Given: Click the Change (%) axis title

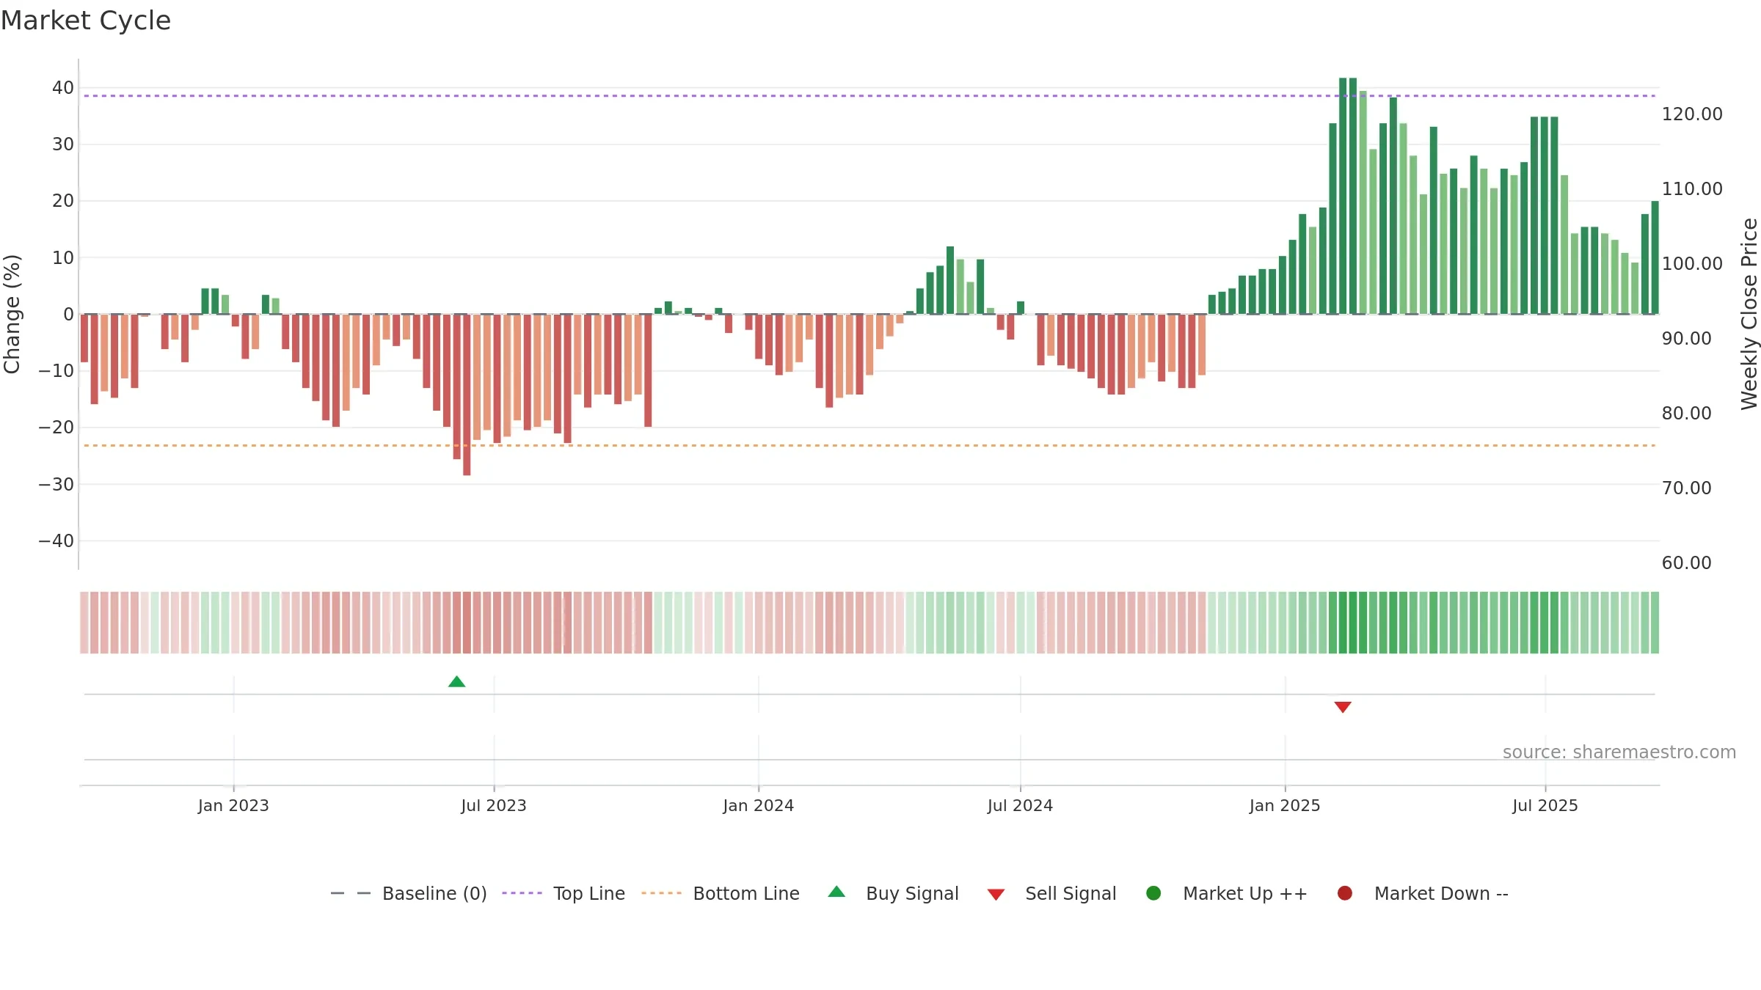Looking at the screenshot, I should click(x=12, y=314).
